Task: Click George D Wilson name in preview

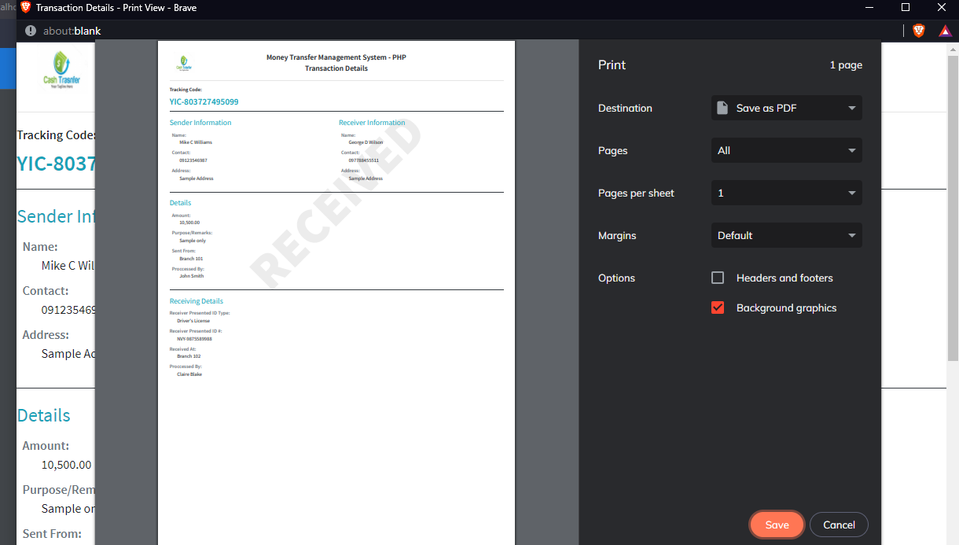Action: point(366,142)
